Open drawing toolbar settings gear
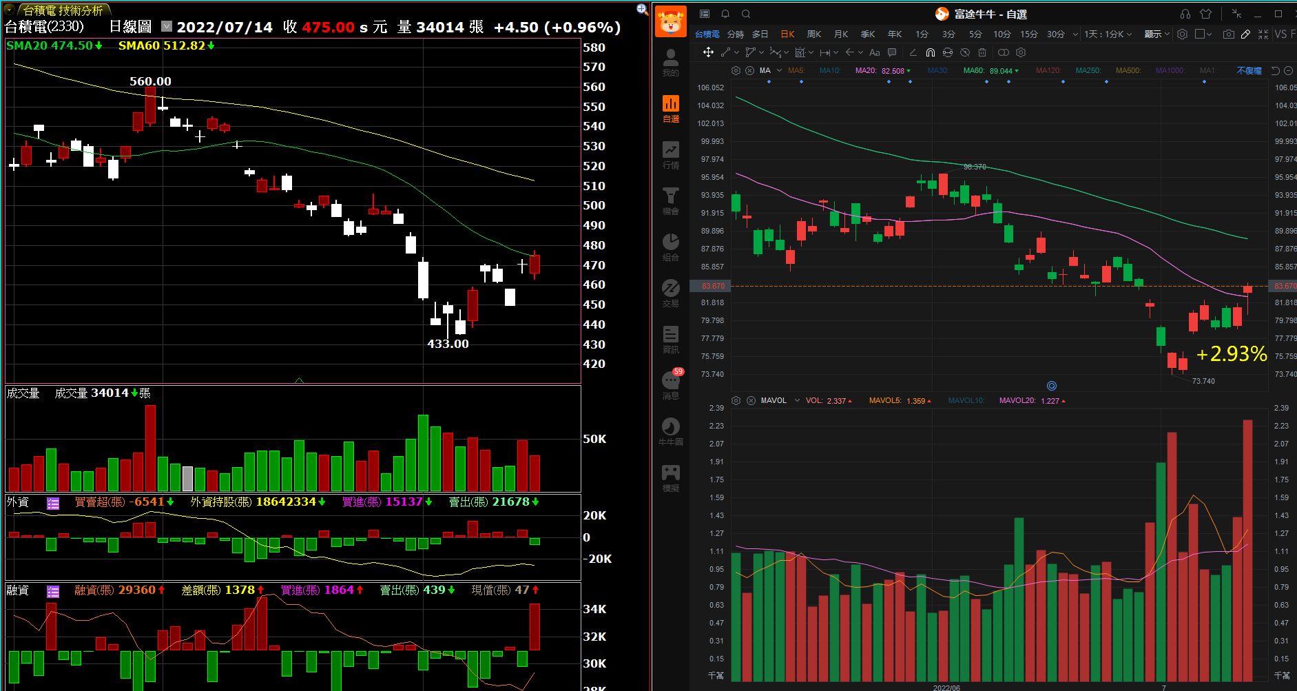Screen dimensions: 1297x691 [x=1021, y=52]
